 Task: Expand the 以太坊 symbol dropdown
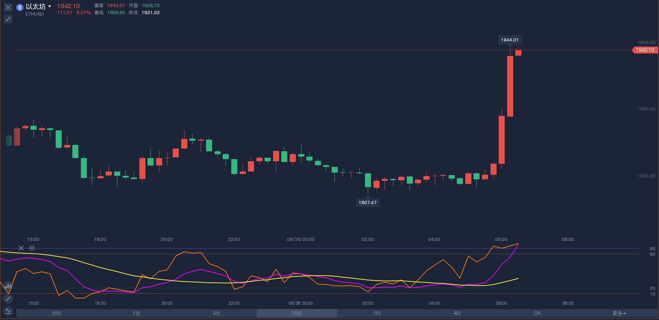coord(50,6)
